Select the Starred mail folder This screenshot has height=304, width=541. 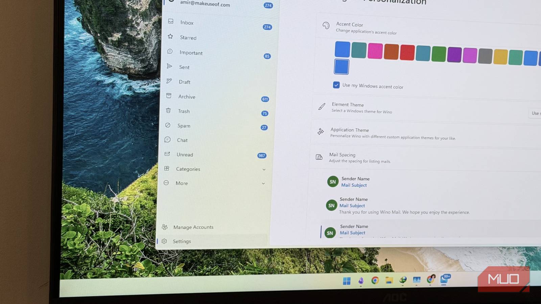tap(188, 37)
